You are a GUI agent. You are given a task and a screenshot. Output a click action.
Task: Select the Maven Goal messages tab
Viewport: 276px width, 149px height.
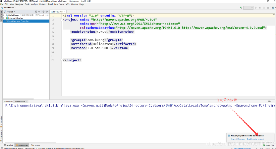click(20, 101)
